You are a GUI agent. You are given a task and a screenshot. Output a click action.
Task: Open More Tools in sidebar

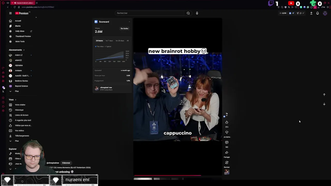20,42
